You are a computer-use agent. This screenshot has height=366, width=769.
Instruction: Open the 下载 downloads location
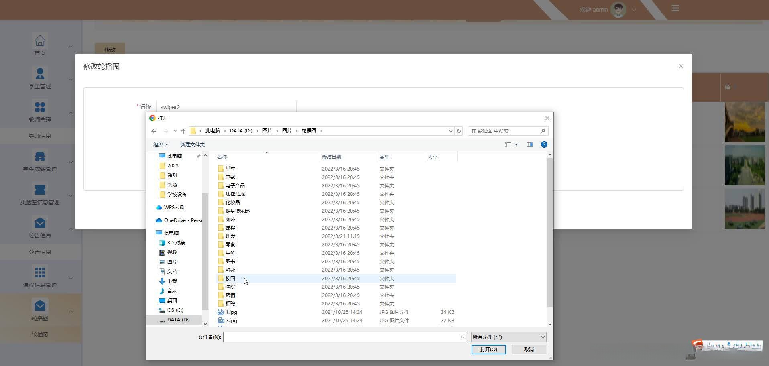pos(172,281)
